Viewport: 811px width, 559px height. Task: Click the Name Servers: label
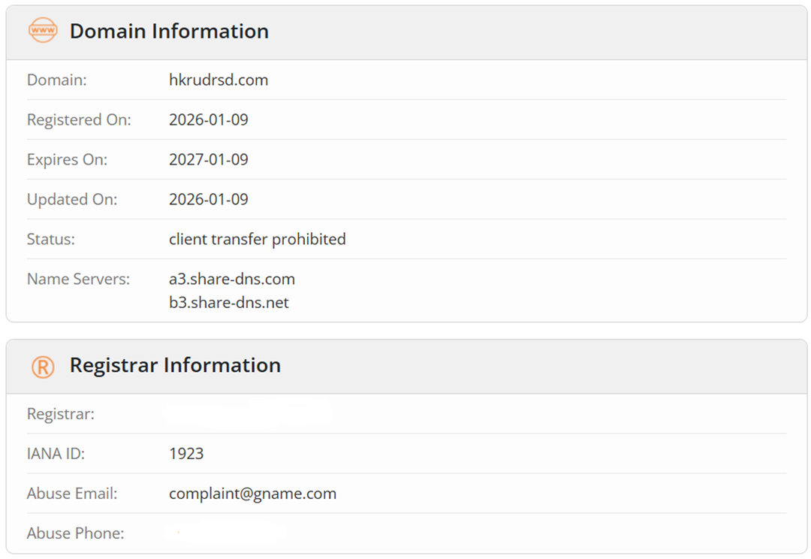(x=79, y=279)
